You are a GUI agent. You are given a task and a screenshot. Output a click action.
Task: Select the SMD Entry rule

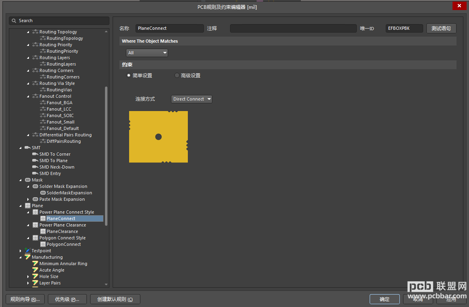click(50, 173)
